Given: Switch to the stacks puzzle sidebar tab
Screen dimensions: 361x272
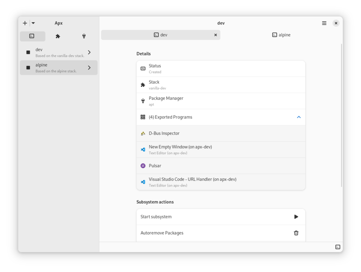Looking at the screenshot, I should click(58, 36).
